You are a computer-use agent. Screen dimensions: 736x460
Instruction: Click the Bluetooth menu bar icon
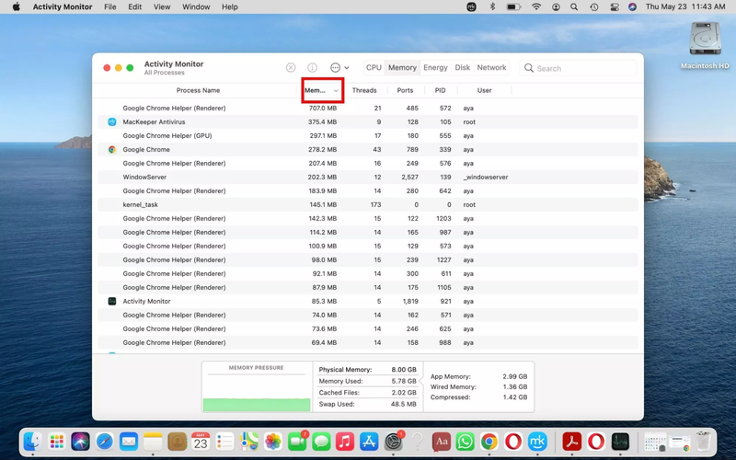[x=492, y=6]
